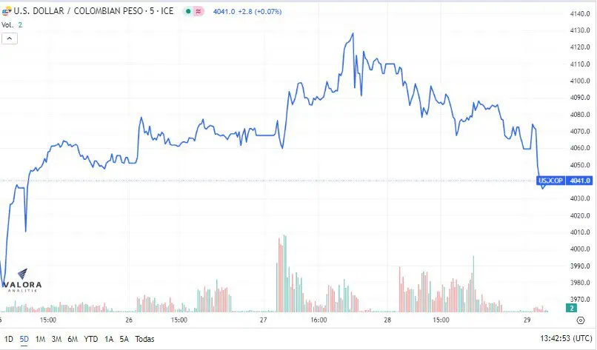Switch to the 6M range

coord(73,339)
